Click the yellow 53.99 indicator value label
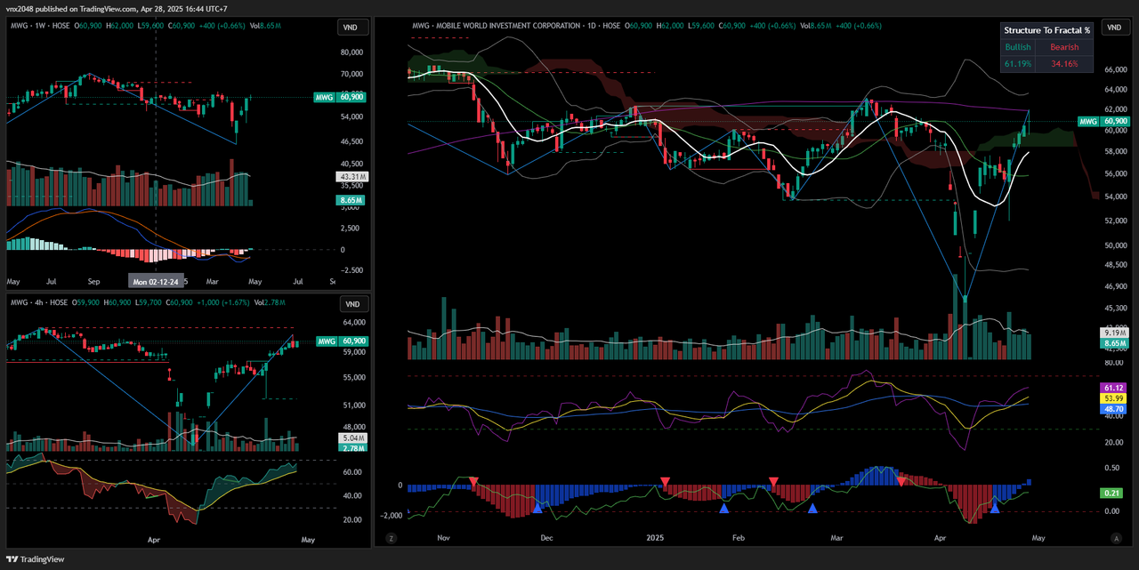The width and height of the screenshot is (1139, 570). click(1113, 398)
